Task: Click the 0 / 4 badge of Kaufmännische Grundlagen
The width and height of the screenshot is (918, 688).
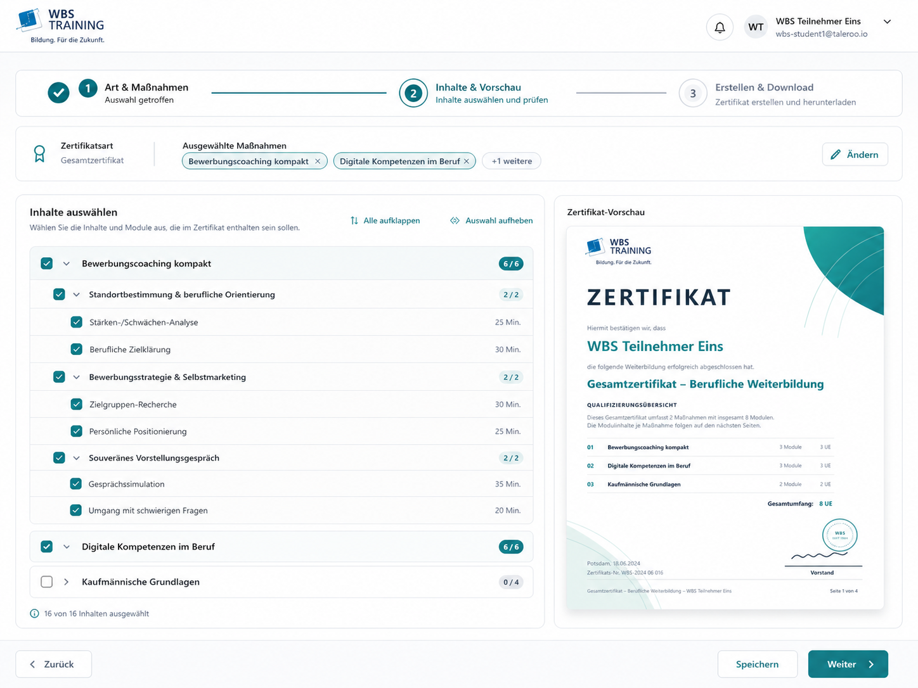Action: 511,582
